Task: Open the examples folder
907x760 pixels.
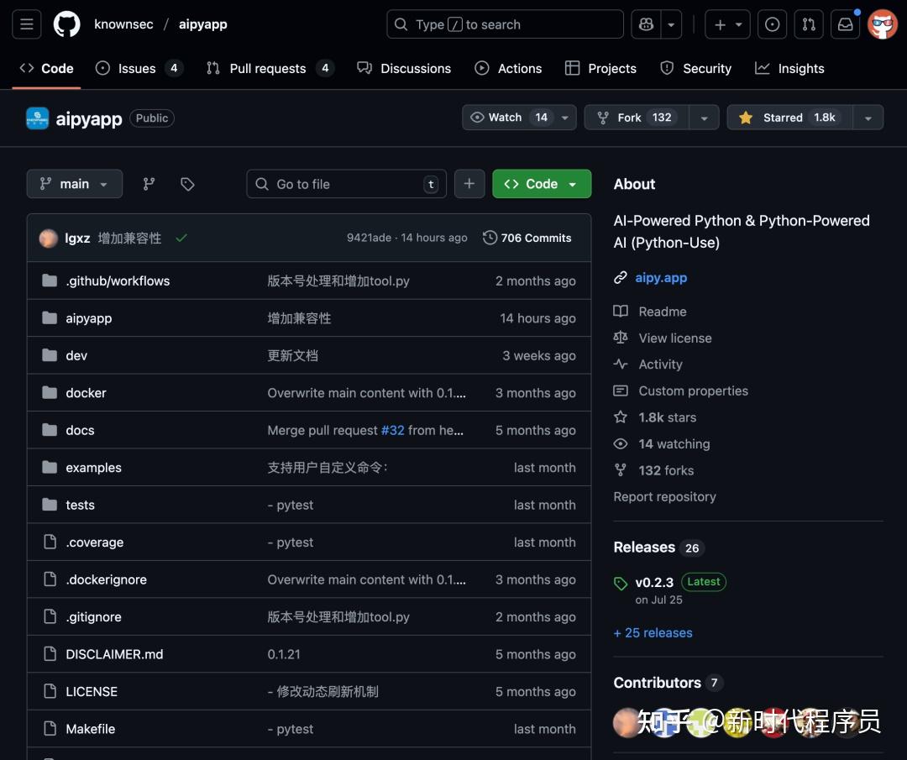Action: click(93, 467)
